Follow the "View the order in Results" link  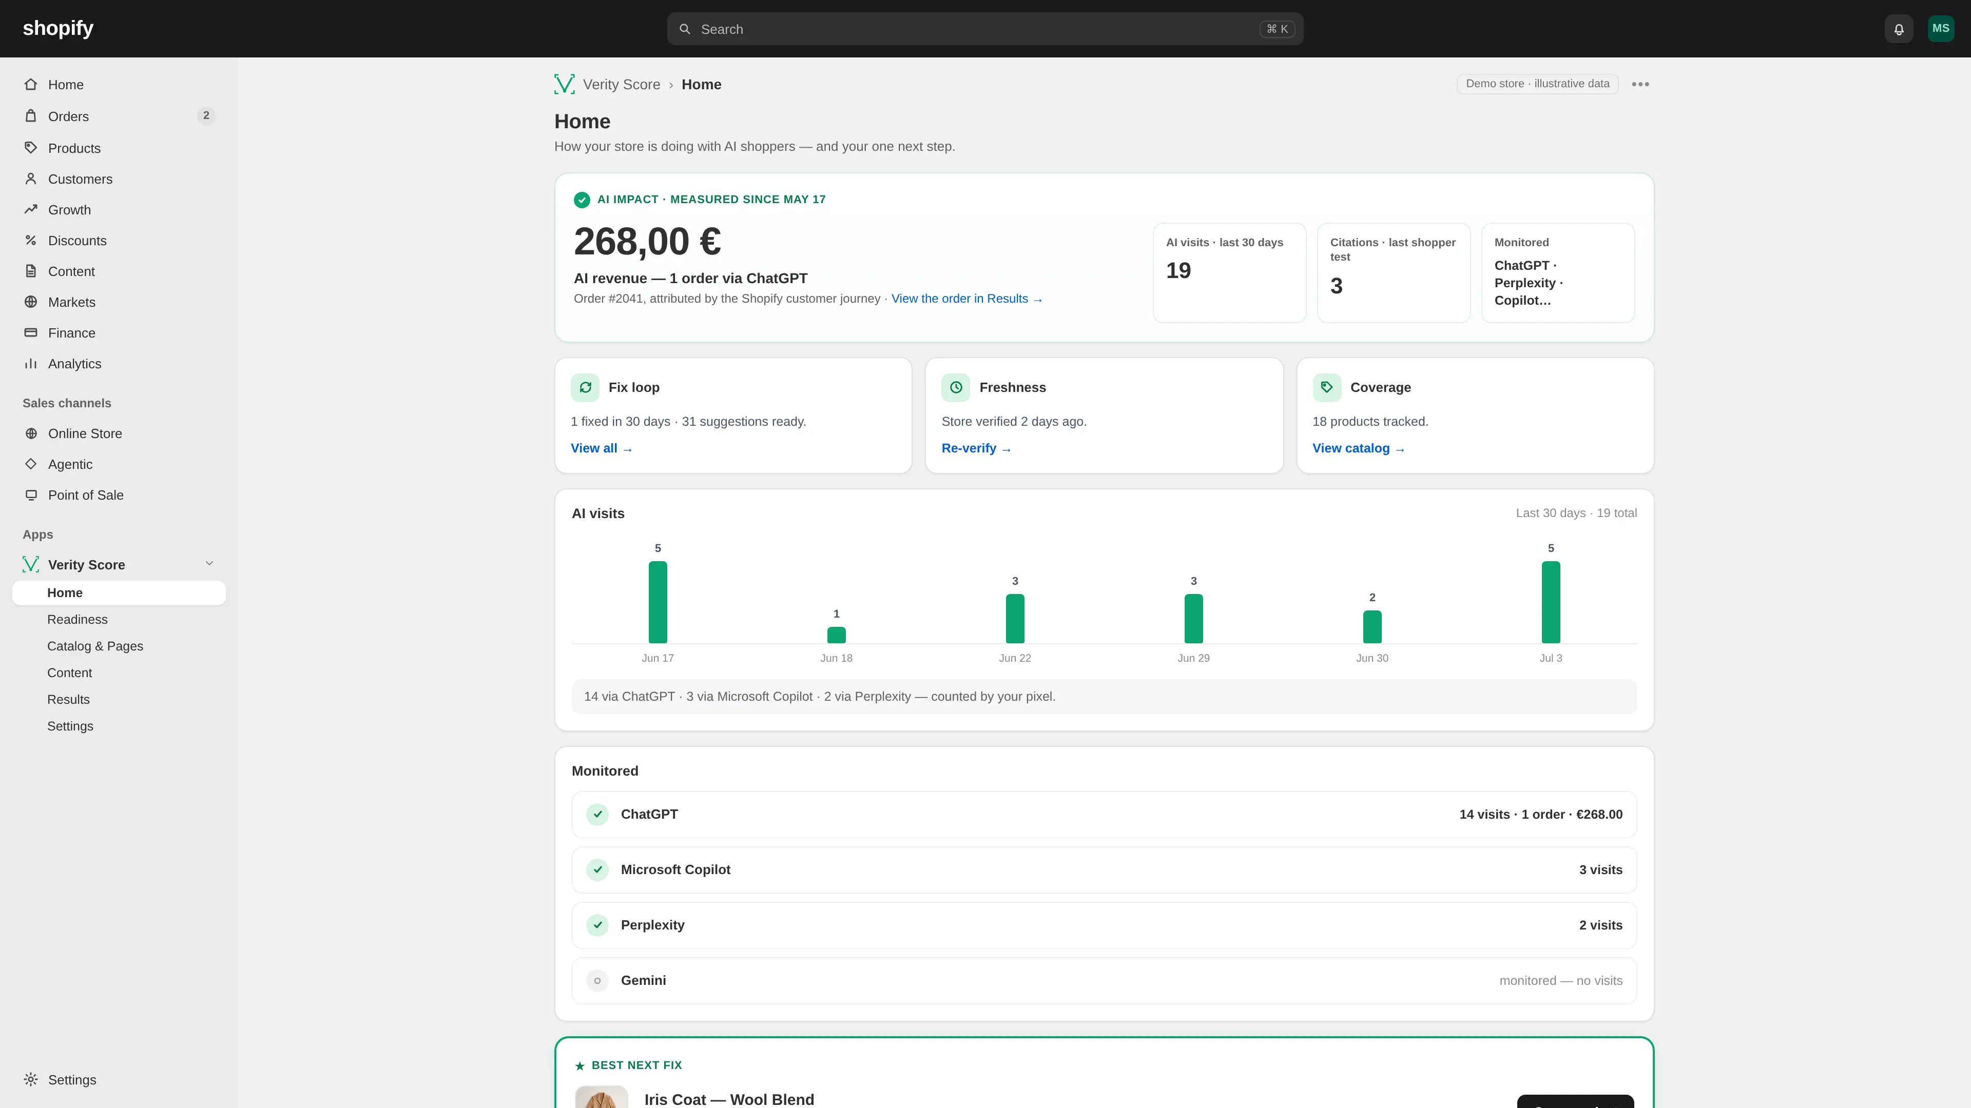pyautogui.click(x=967, y=299)
